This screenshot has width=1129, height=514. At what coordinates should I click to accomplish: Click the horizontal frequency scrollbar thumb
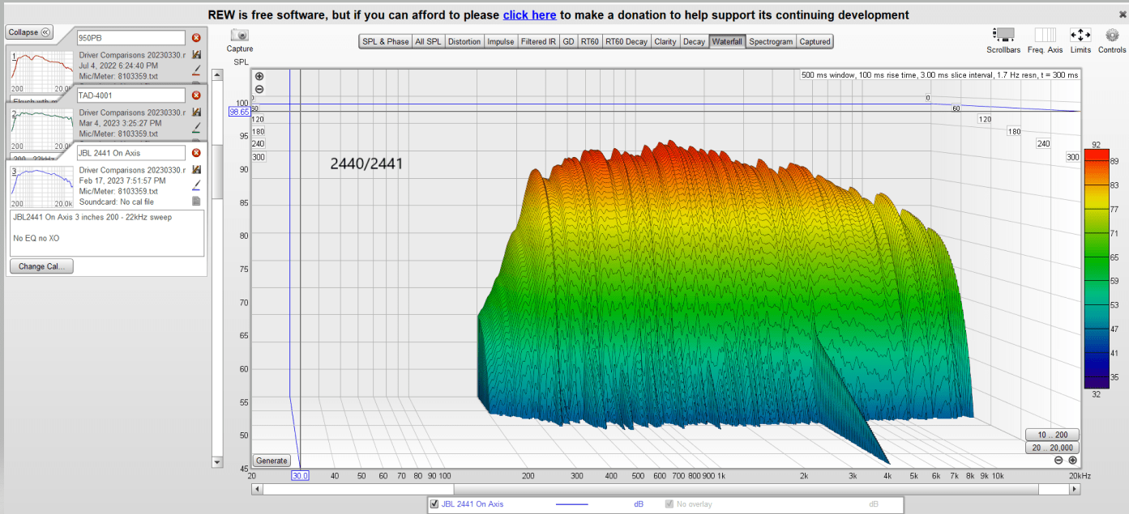point(746,489)
